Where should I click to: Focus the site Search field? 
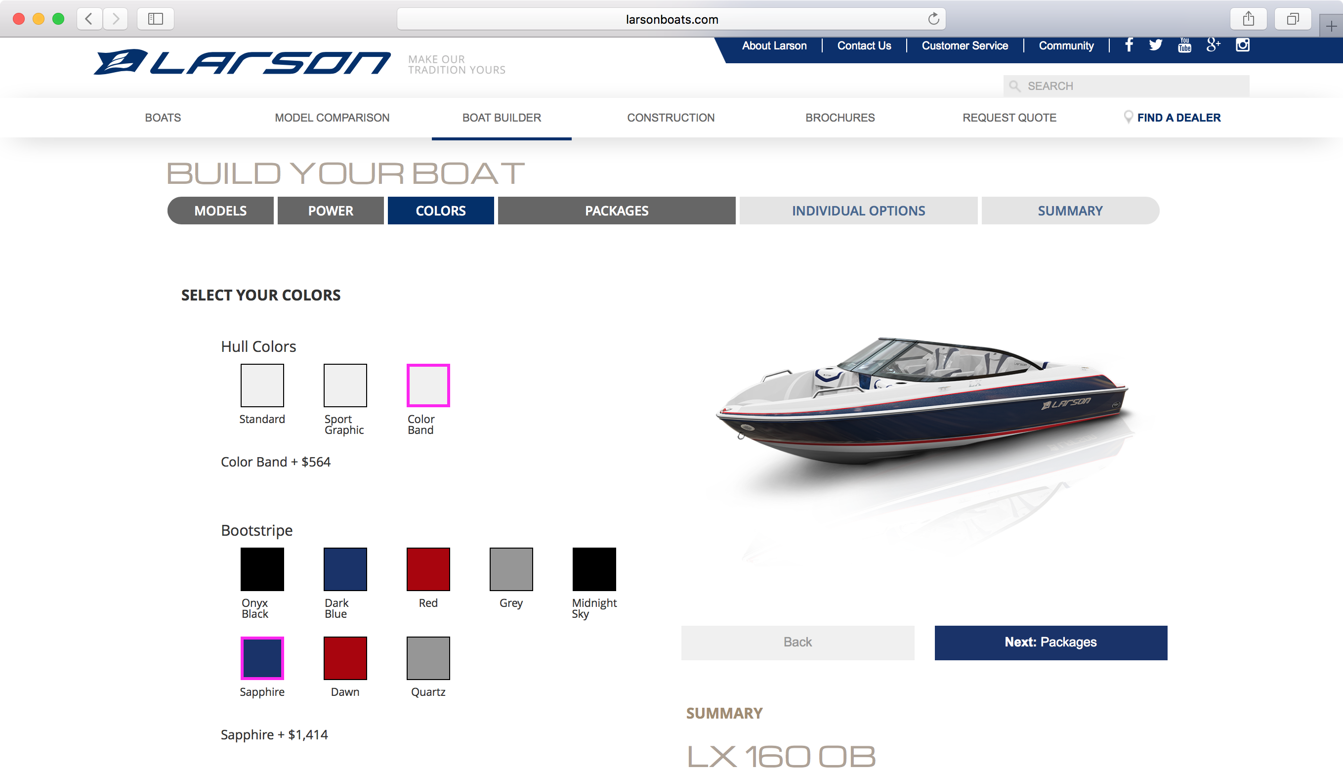(x=1126, y=86)
